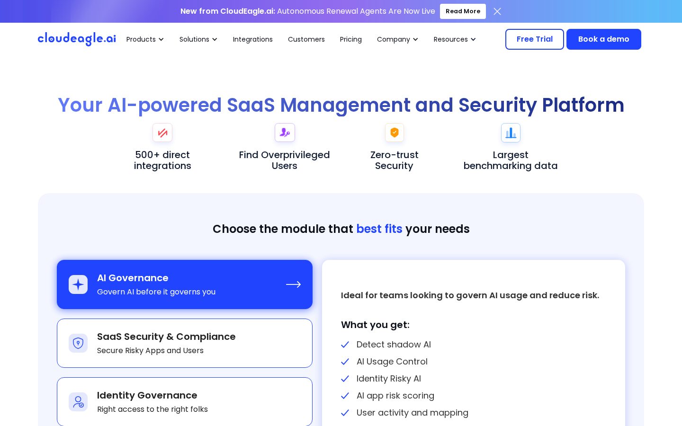
Task: Click the SaaS Security shield icon
Action: (78, 343)
